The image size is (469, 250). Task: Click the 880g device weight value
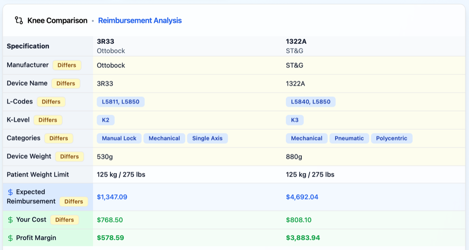coord(294,157)
